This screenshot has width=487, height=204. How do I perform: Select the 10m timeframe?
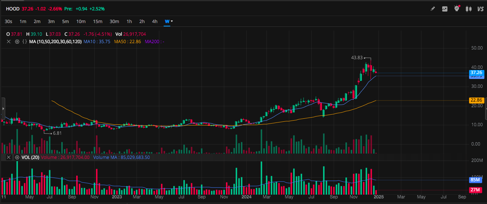pyautogui.click(x=81, y=21)
